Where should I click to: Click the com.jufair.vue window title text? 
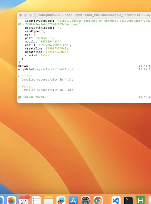[x=49, y=15]
